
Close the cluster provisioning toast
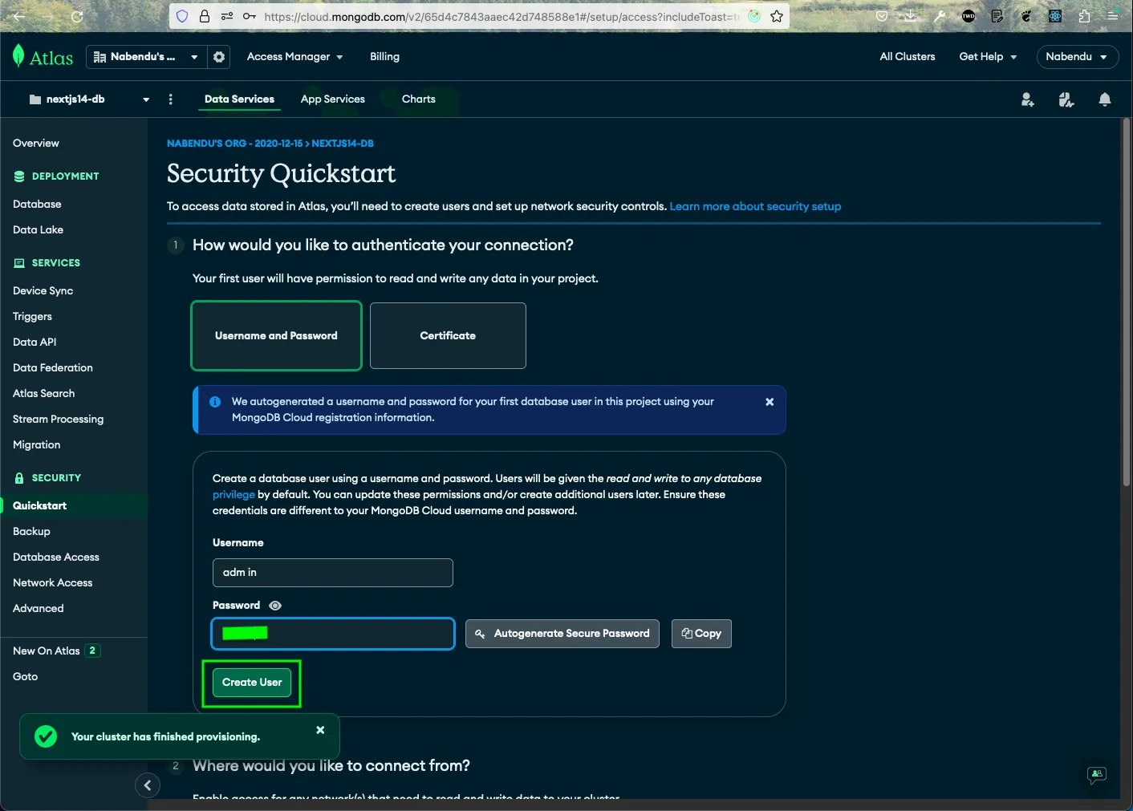tap(320, 730)
